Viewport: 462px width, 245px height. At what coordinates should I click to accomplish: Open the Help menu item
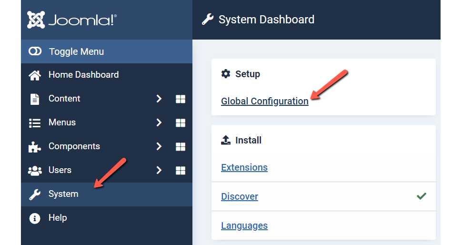(x=58, y=218)
